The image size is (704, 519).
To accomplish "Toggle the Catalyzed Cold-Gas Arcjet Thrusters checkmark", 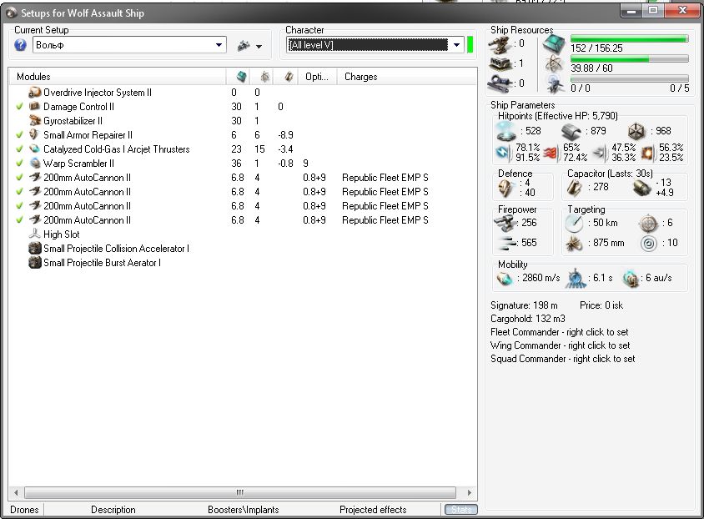I will pyautogui.click(x=19, y=149).
